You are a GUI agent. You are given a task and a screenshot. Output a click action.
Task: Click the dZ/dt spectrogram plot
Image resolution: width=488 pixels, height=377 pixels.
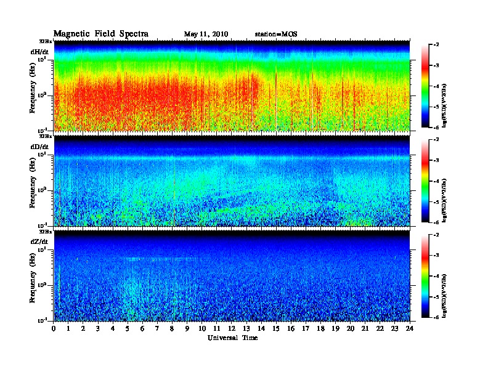[x=232, y=275]
